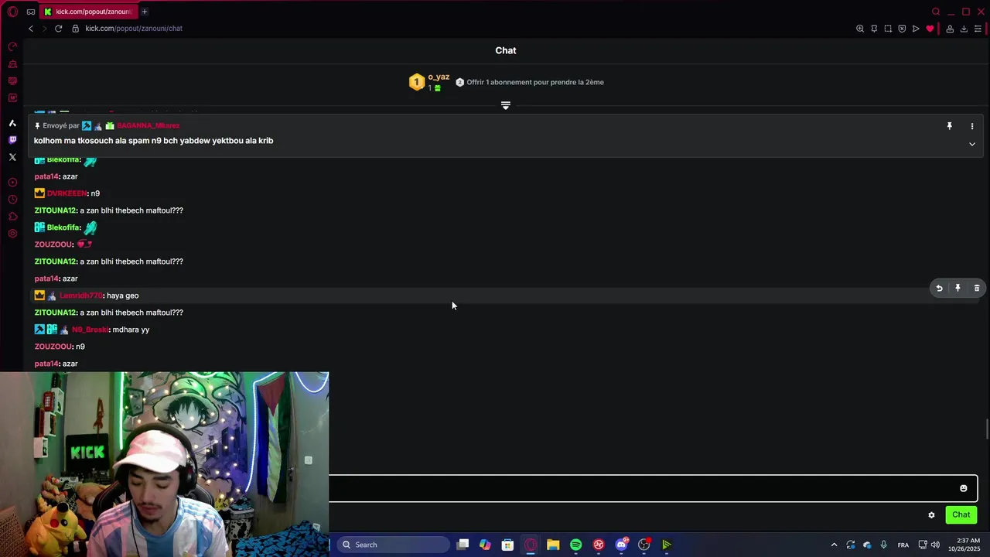View site security lock info
The image size is (990, 557).
[76, 29]
